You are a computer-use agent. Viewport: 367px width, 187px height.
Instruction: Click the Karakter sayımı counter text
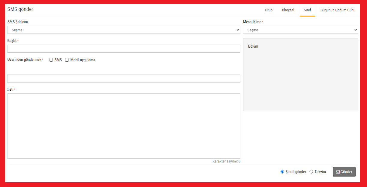[x=226, y=162]
